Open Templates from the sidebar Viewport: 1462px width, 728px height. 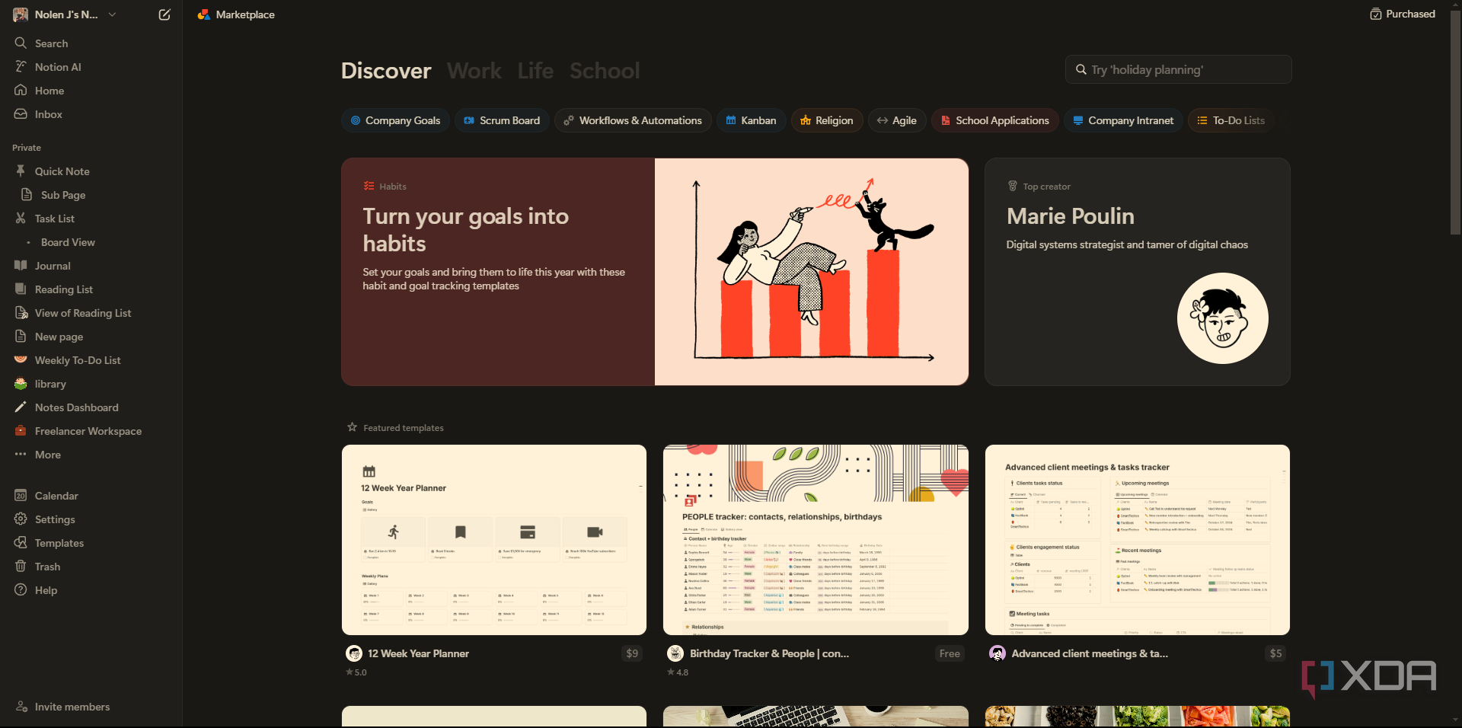91,543
